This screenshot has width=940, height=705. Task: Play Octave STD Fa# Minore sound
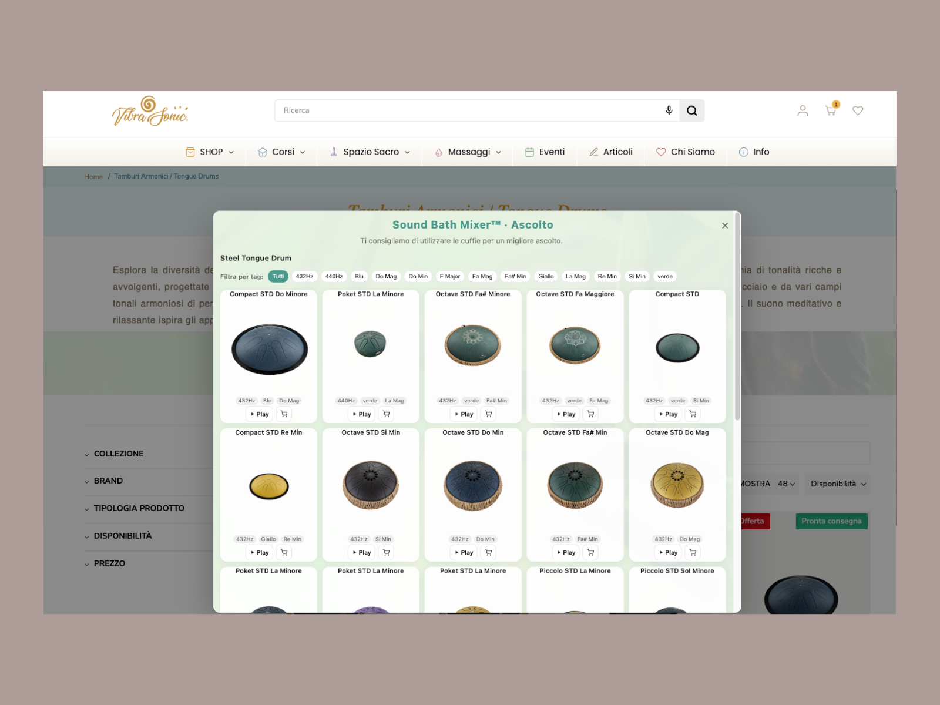[464, 414]
